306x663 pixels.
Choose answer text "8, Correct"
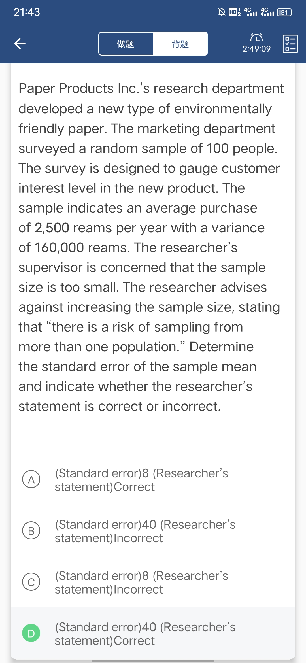[141, 480]
